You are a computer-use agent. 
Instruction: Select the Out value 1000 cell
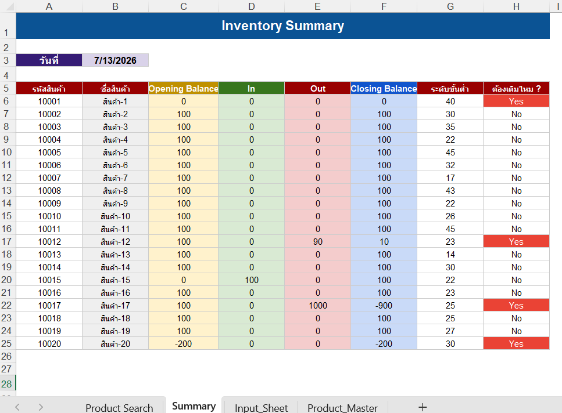(317, 305)
